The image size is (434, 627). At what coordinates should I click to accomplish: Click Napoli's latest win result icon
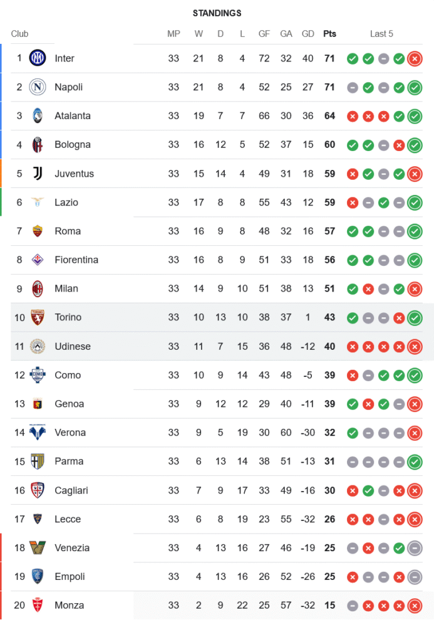point(414,88)
